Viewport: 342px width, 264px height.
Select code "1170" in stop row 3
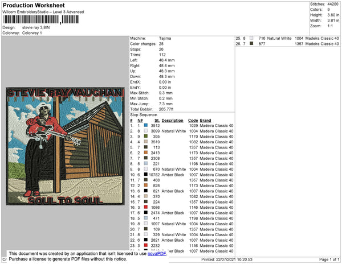point(193,137)
